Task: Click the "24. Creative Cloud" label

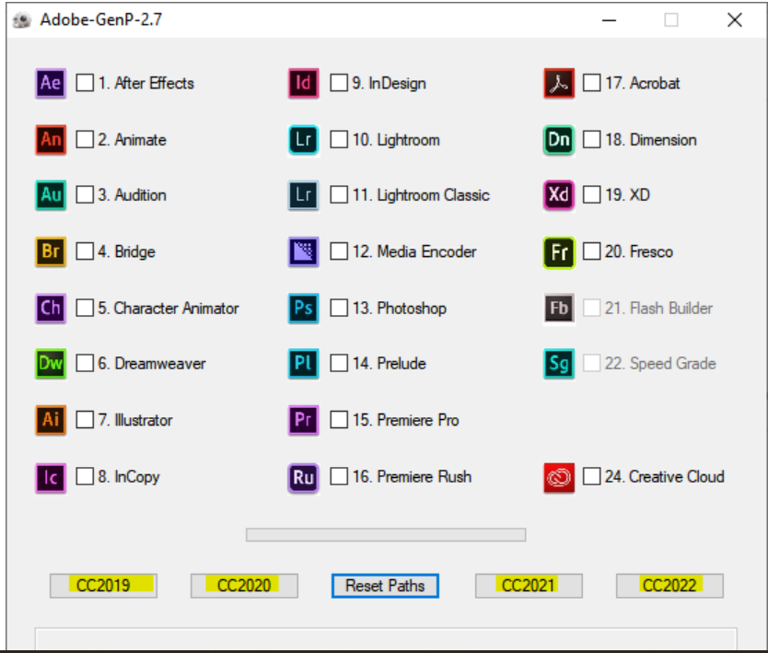Action: [x=664, y=476]
